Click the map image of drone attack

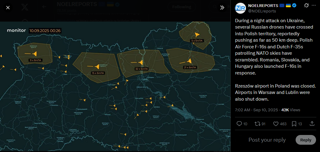[115, 86]
